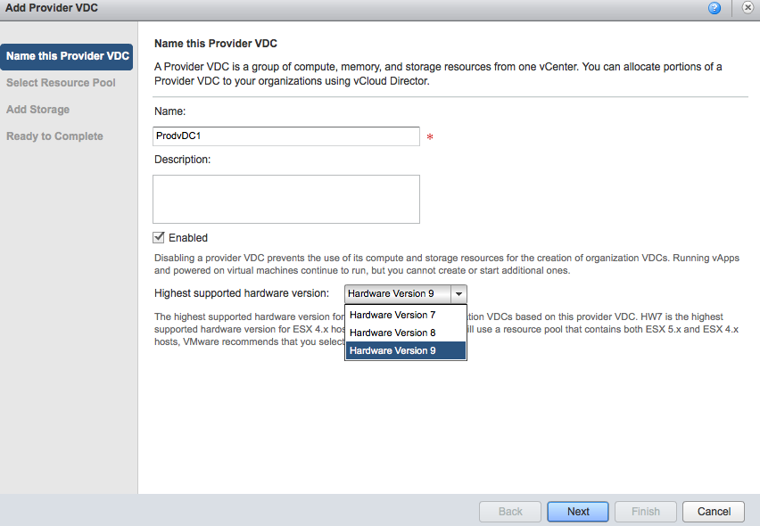
Task: Close the Add Provider VDC dialog
Action: [x=748, y=8]
